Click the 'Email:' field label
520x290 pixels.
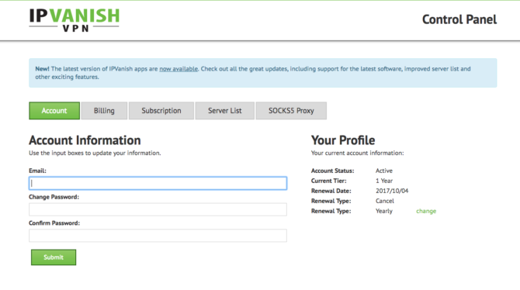[37, 171]
